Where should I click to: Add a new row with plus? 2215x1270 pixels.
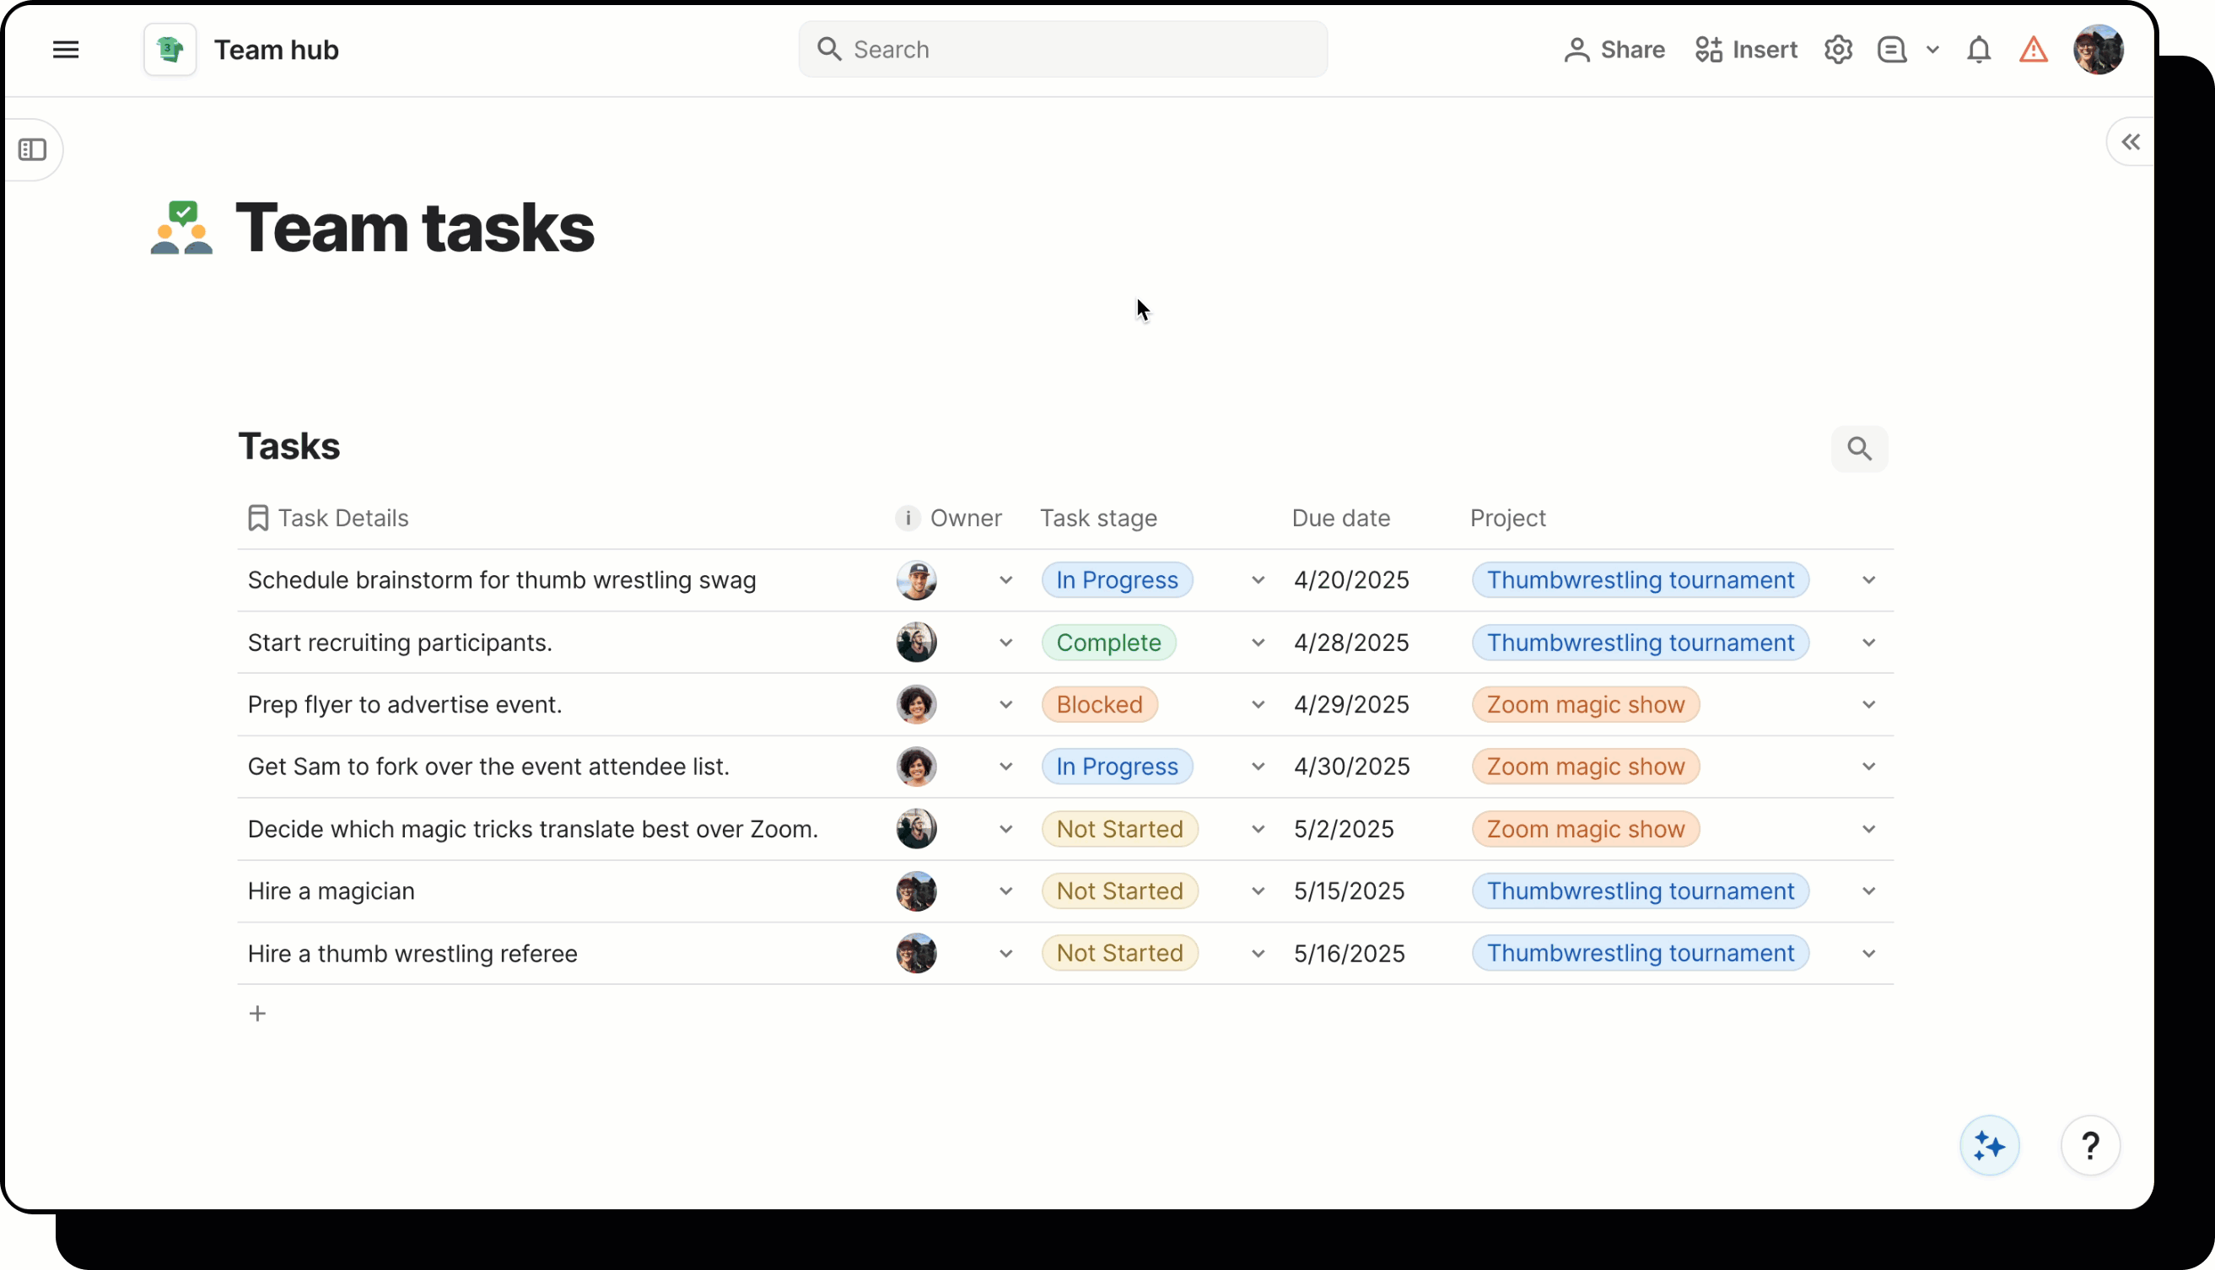pos(257,1014)
